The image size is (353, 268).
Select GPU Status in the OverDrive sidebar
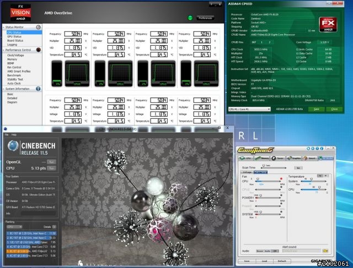(x=14, y=36)
